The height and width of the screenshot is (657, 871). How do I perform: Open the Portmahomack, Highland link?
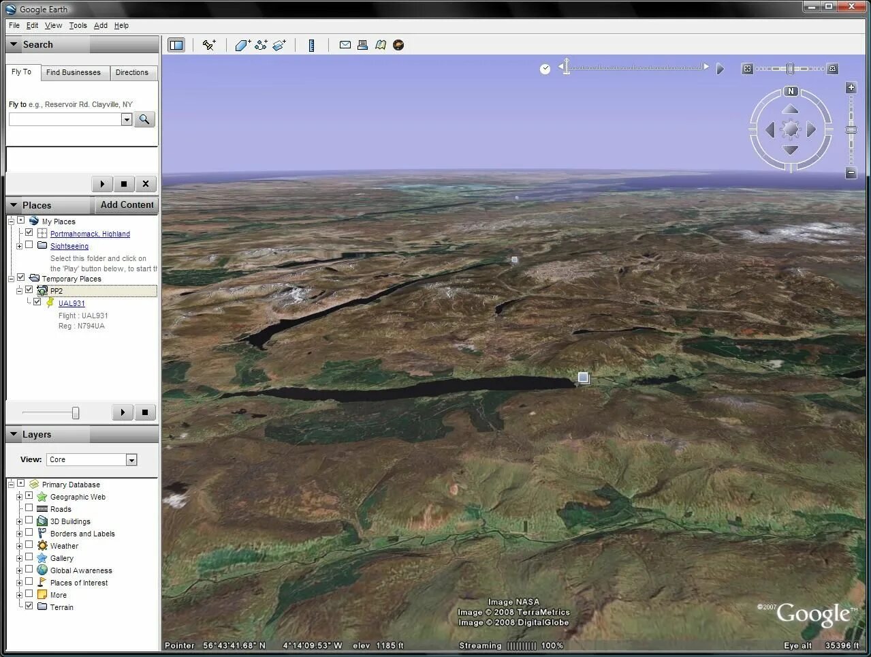coord(90,234)
